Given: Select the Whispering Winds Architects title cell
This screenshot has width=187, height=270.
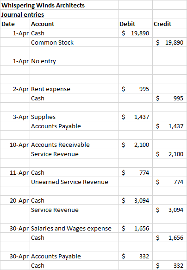Looking at the screenshot, I should click(x=59, y=5).
